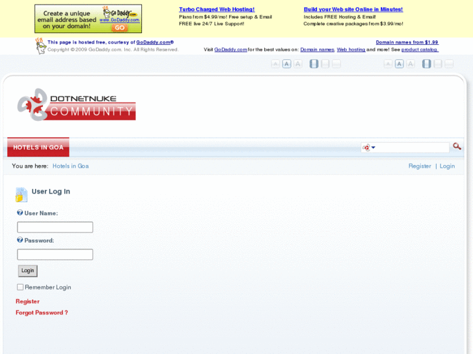The image size is (473, 354).
Task: Choose narrow page width in right icon group
Action: click(427, 64)
